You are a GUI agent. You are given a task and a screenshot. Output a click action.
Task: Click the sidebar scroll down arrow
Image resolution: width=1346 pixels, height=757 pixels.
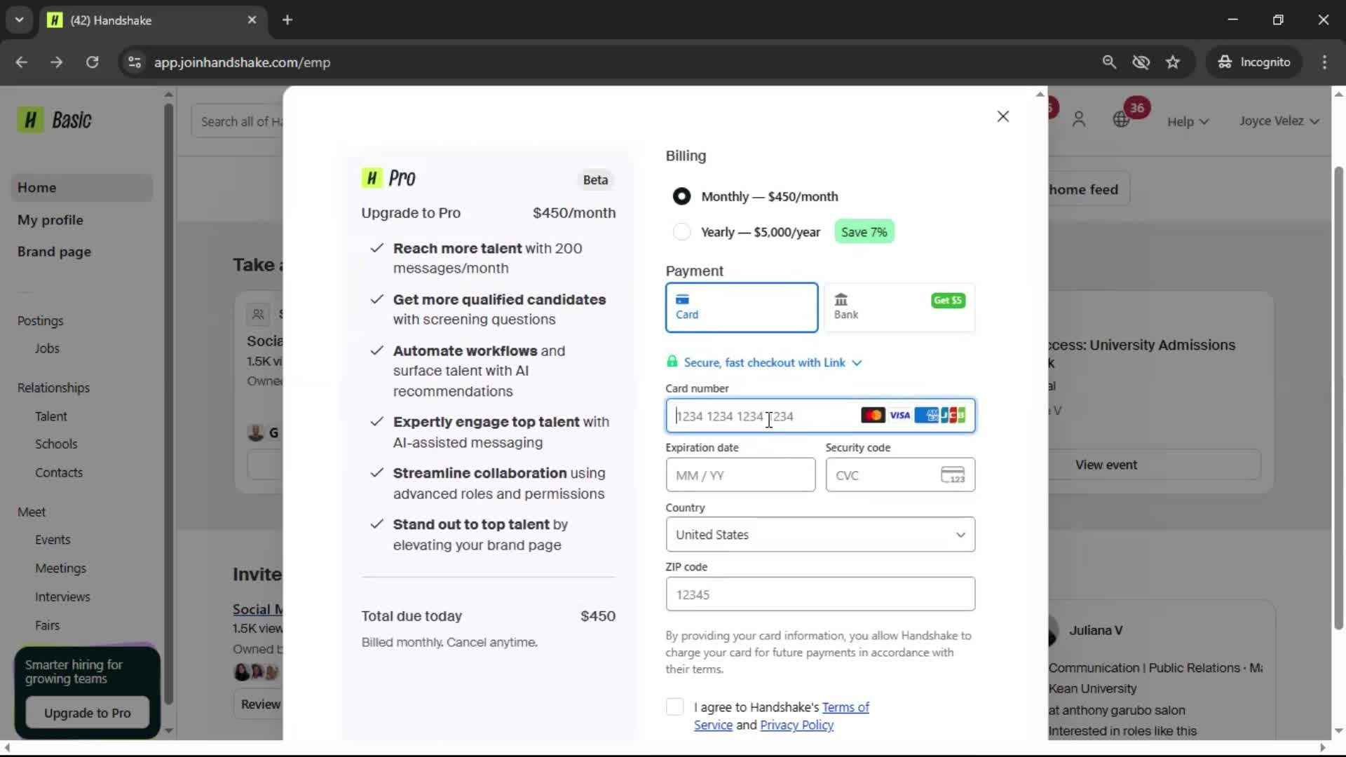[x=168, y=730]
